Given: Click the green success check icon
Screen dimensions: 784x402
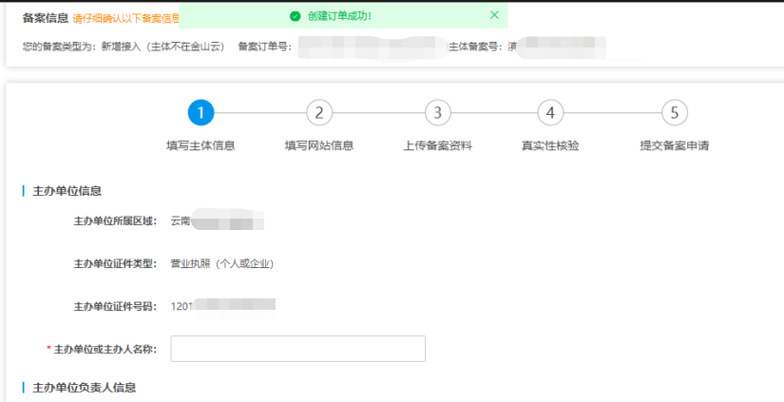Looking at the screenshot, I should point(295,16).
